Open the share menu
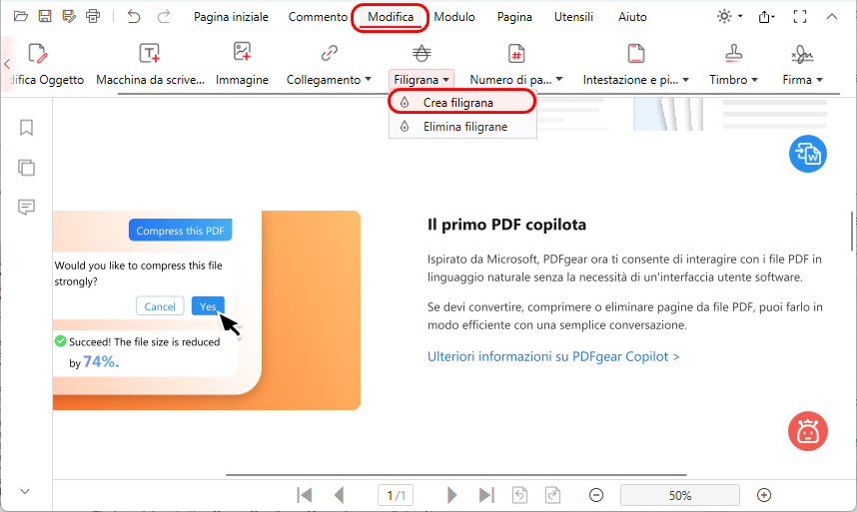 click(766, 17)
